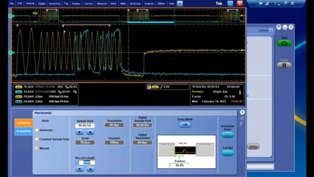The width and height of the screenshot is (314, 177).
Task: Open the Analyze menu
Action: point(149,3)
